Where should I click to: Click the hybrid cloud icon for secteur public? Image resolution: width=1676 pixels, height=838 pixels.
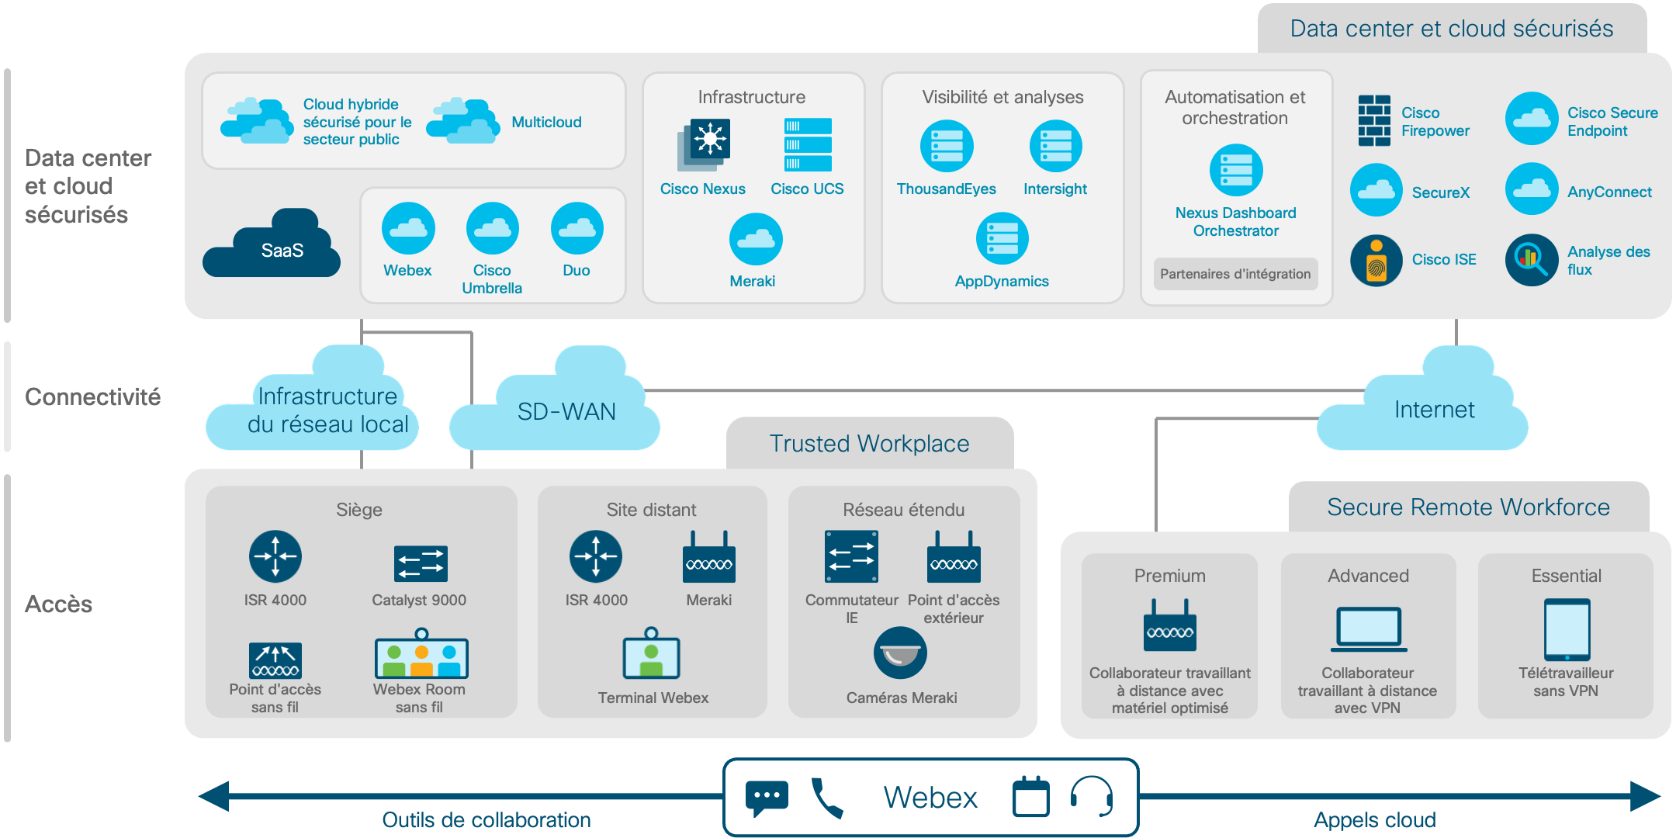point(257,121)
